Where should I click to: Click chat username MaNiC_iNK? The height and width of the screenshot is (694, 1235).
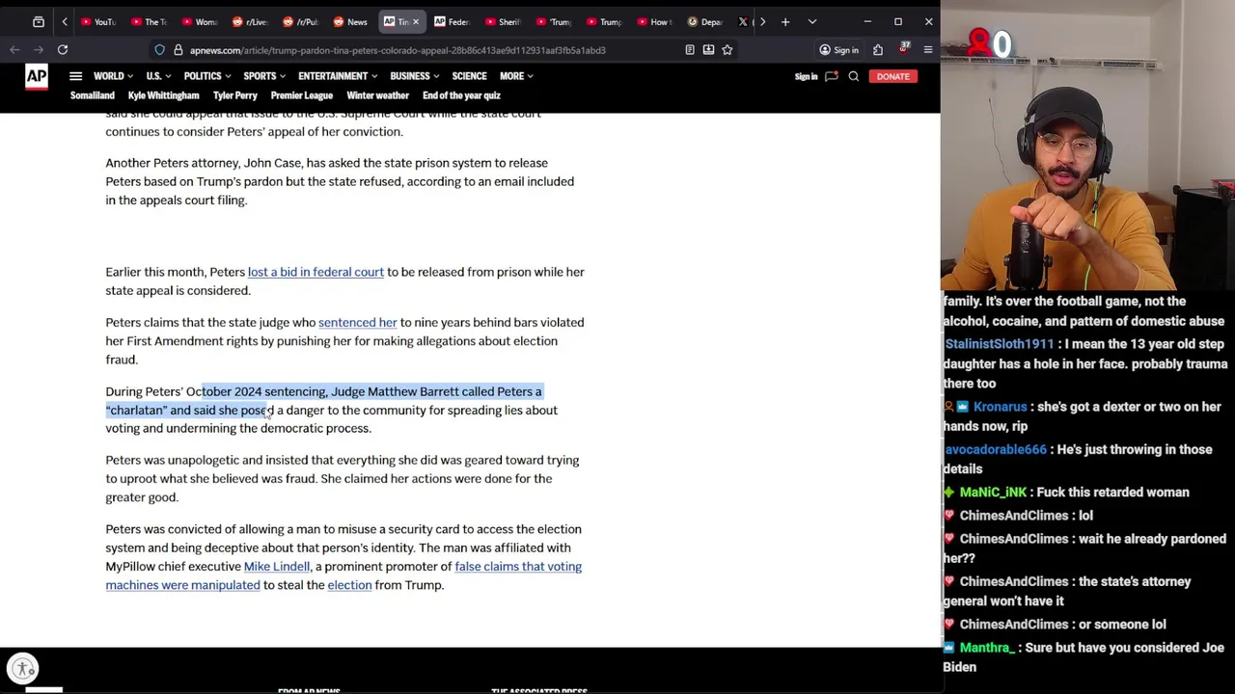(993, 493)
